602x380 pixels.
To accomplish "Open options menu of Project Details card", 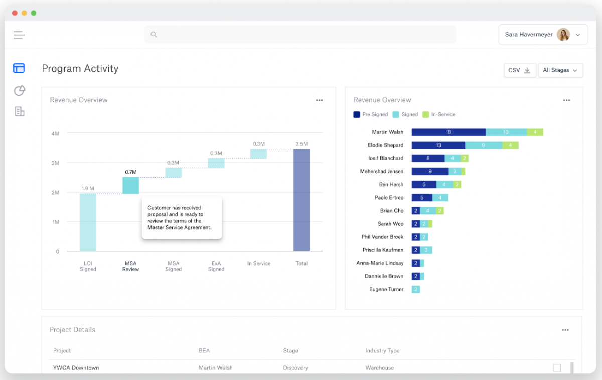I will tap(565, 330).
